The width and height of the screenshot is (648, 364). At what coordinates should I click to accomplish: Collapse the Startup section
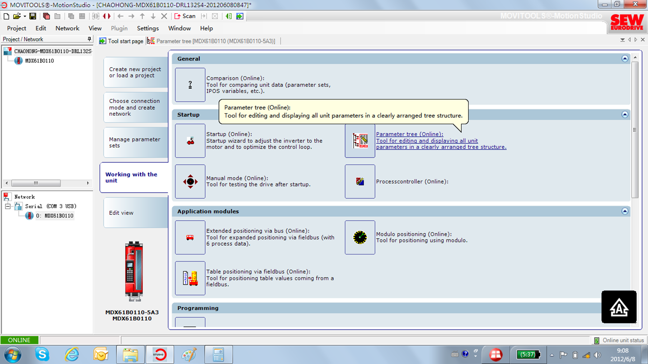tap(624, 115)
